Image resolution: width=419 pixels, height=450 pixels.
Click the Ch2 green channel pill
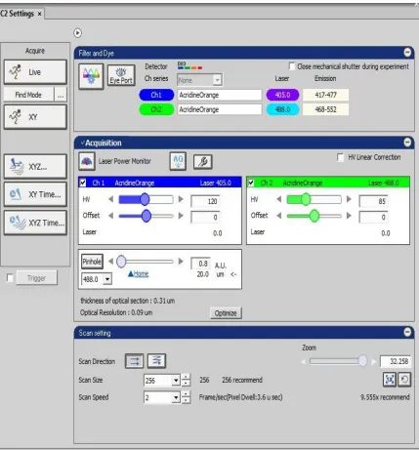(156, 109)
